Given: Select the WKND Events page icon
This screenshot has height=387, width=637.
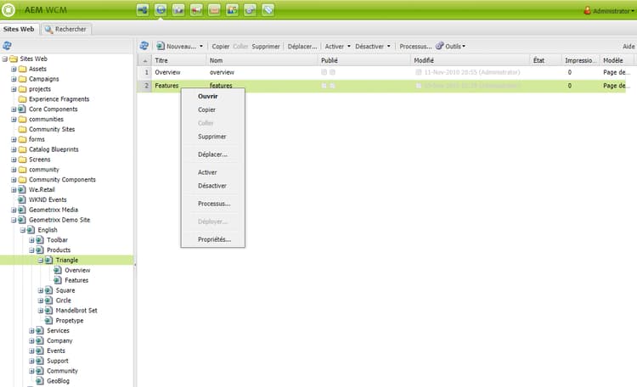Looking at the screenshot, I should 22,199.
